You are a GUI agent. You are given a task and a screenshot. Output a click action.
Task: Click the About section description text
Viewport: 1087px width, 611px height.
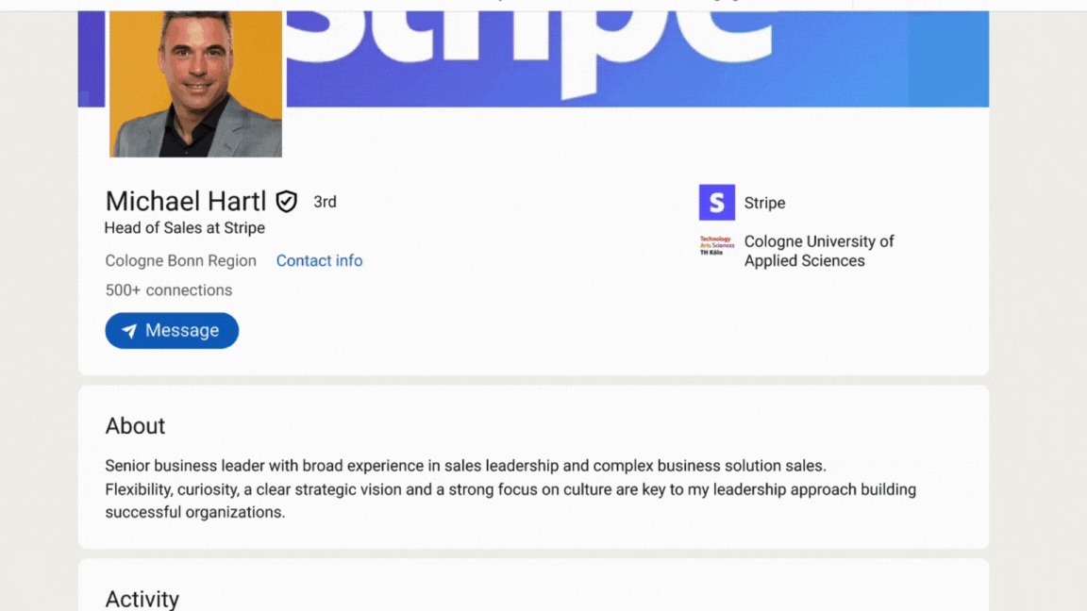510,488
